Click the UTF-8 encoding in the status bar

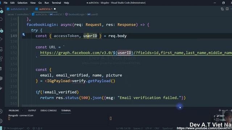pos(149,129)
